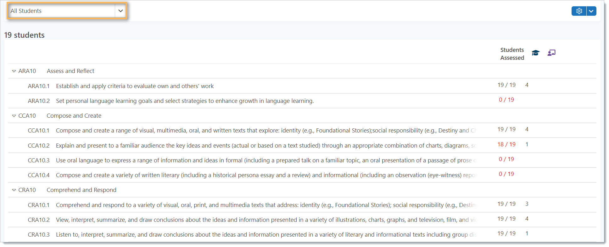Select CCA10.3 oral language outcome
The image size is (609, 247).
[x=302, y=160]
